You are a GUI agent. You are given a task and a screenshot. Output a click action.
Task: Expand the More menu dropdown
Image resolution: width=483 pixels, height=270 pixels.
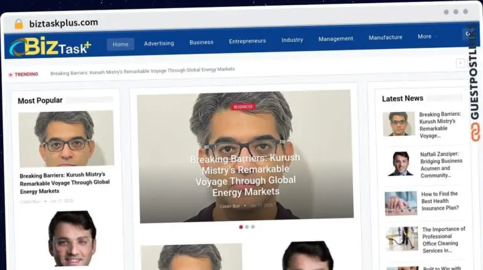pos(428,37)
